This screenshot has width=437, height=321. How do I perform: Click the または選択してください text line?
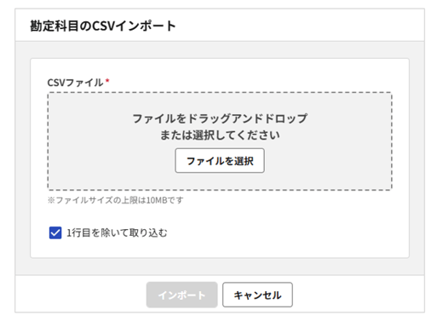click(220, 135)
